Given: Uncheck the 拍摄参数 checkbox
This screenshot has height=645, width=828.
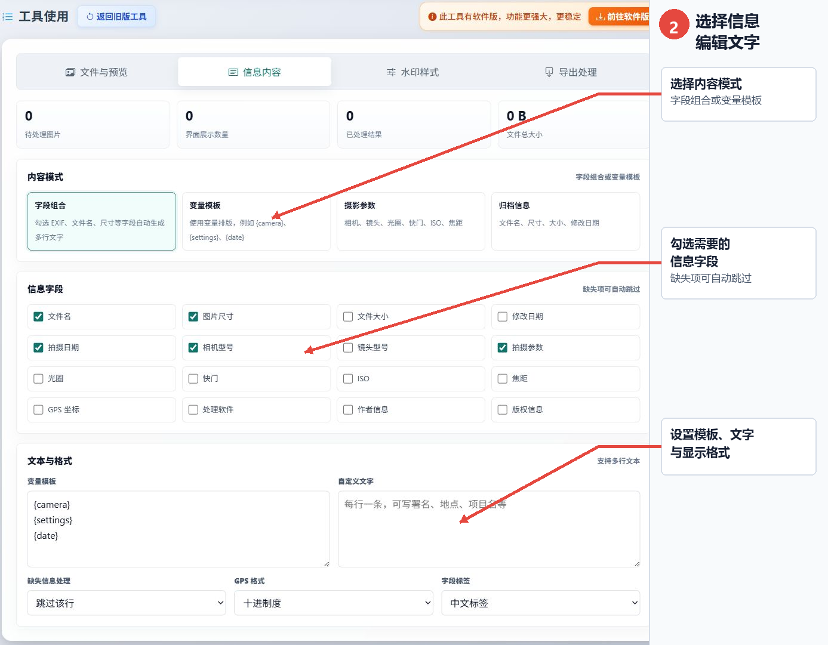Looking at the screenshot, I should [503, 348].
